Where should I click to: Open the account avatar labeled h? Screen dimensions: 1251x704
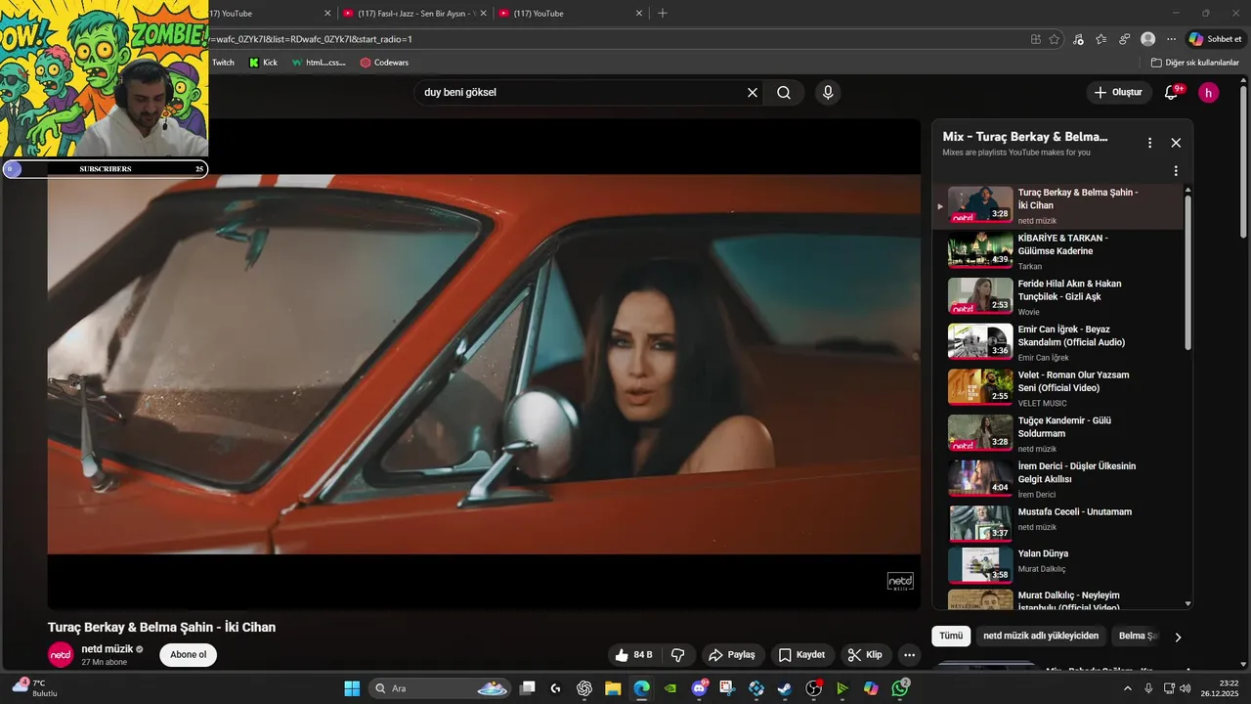click(x=1209, y=93)
